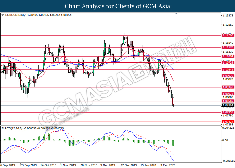Image resolution: width=235 pixels, height=168 pixels.
Task: Click the 0.004223 MACD scale value
Action: click(x=228, y=128)
